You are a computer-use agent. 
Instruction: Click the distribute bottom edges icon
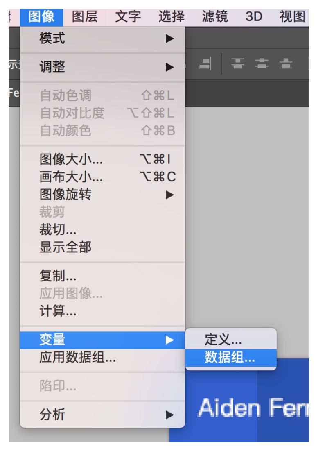tap(286, 63)
